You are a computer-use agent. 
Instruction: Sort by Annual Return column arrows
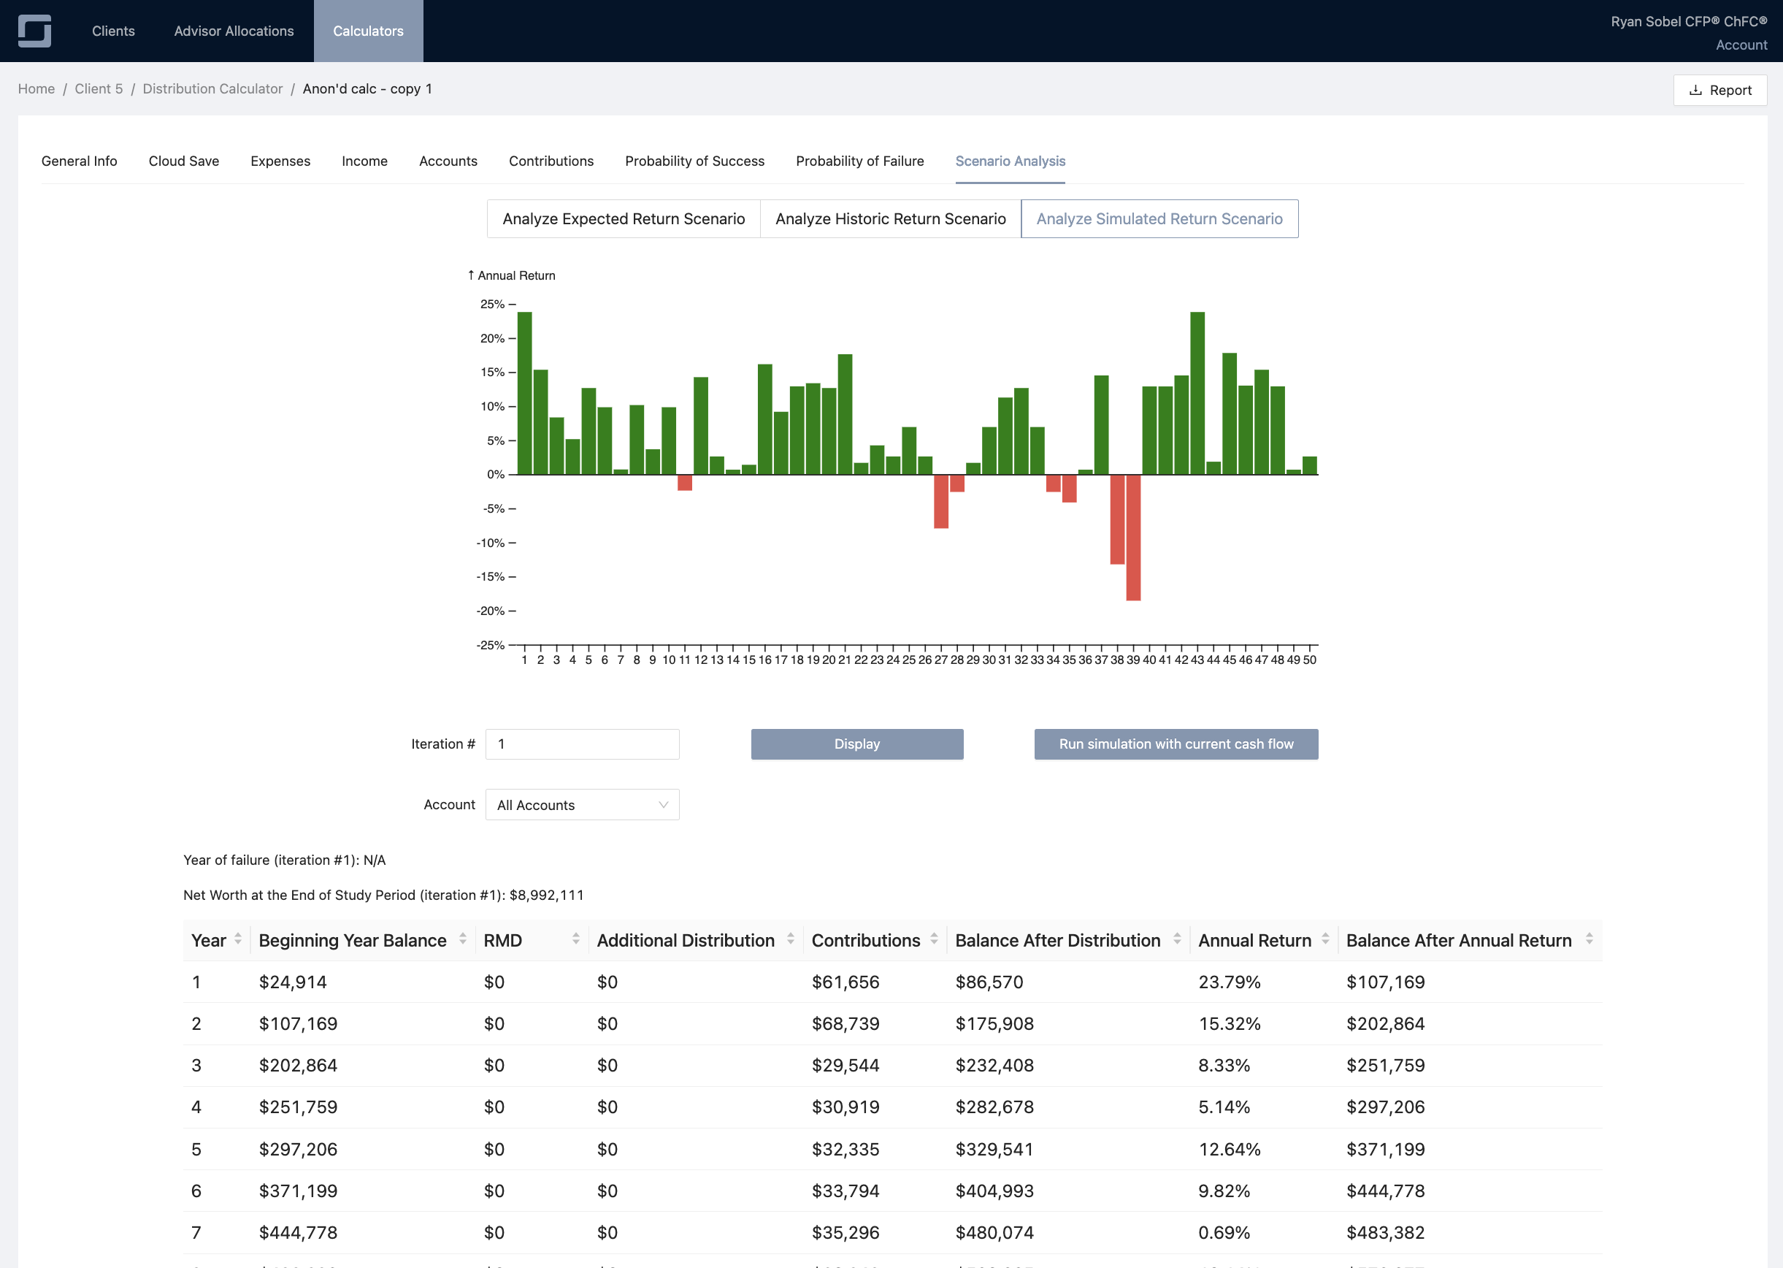1325,939
